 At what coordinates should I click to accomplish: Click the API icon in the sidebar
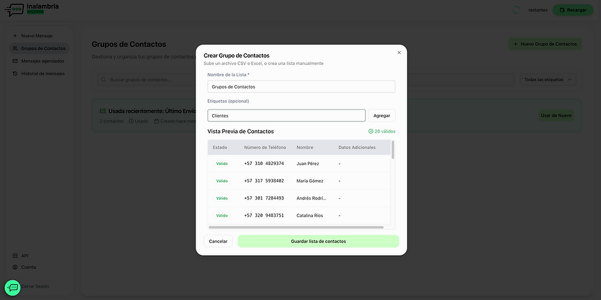15,256
